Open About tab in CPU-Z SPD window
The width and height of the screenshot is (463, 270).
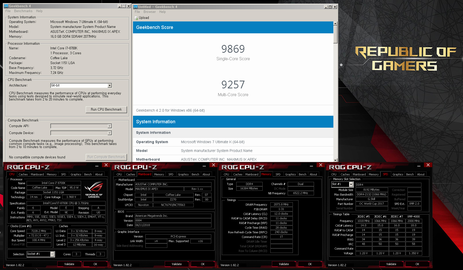[x=421, y=174]
